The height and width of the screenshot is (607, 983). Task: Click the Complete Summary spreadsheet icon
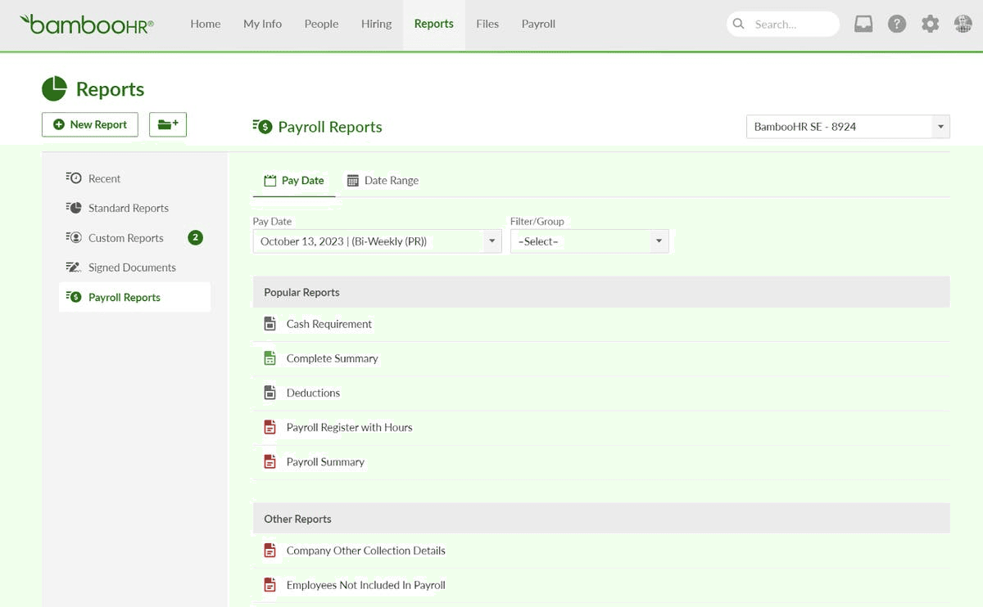(270, 358)
